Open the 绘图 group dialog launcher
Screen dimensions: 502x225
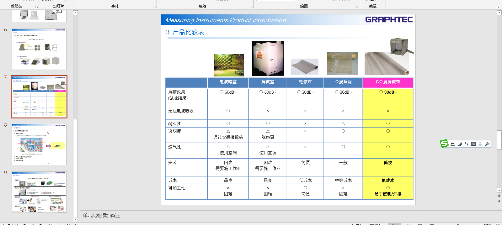tap(358, 7)
